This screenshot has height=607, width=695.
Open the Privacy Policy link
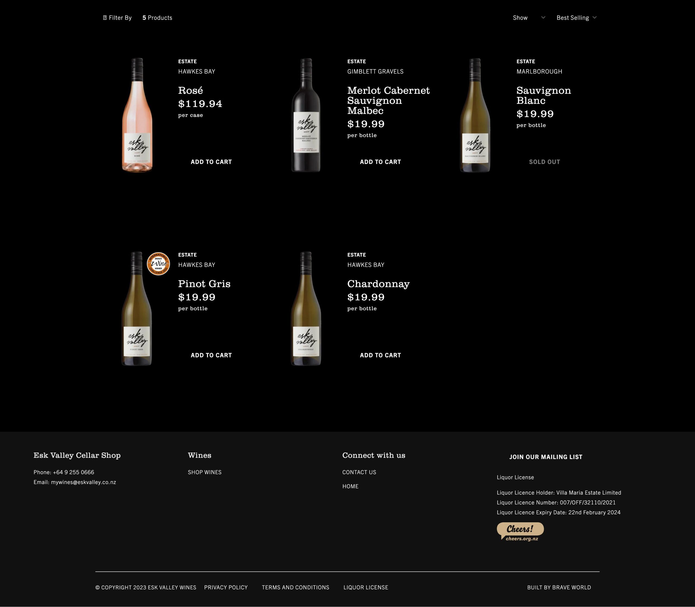tap(226, 587)
